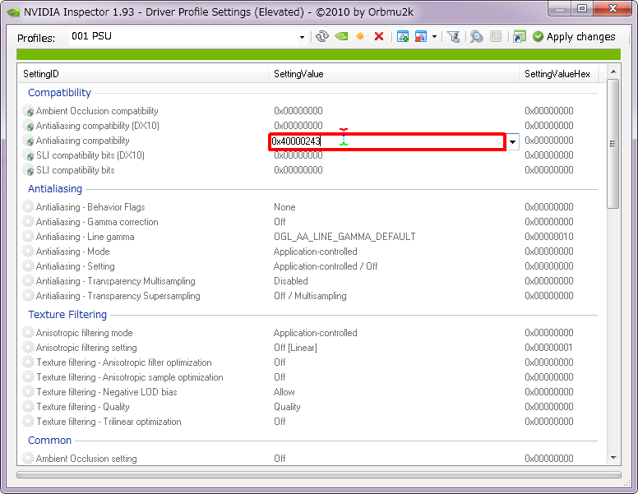Open Antialiasing compatibility value dropdown arrow
638x494 pixels.
(513, 141)
